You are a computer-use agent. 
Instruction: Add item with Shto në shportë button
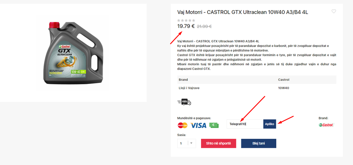point(218,143)
